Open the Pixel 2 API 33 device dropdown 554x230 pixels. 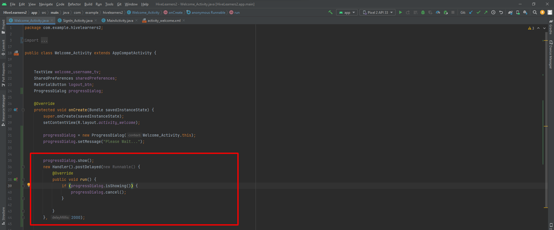tap(377, 13)
